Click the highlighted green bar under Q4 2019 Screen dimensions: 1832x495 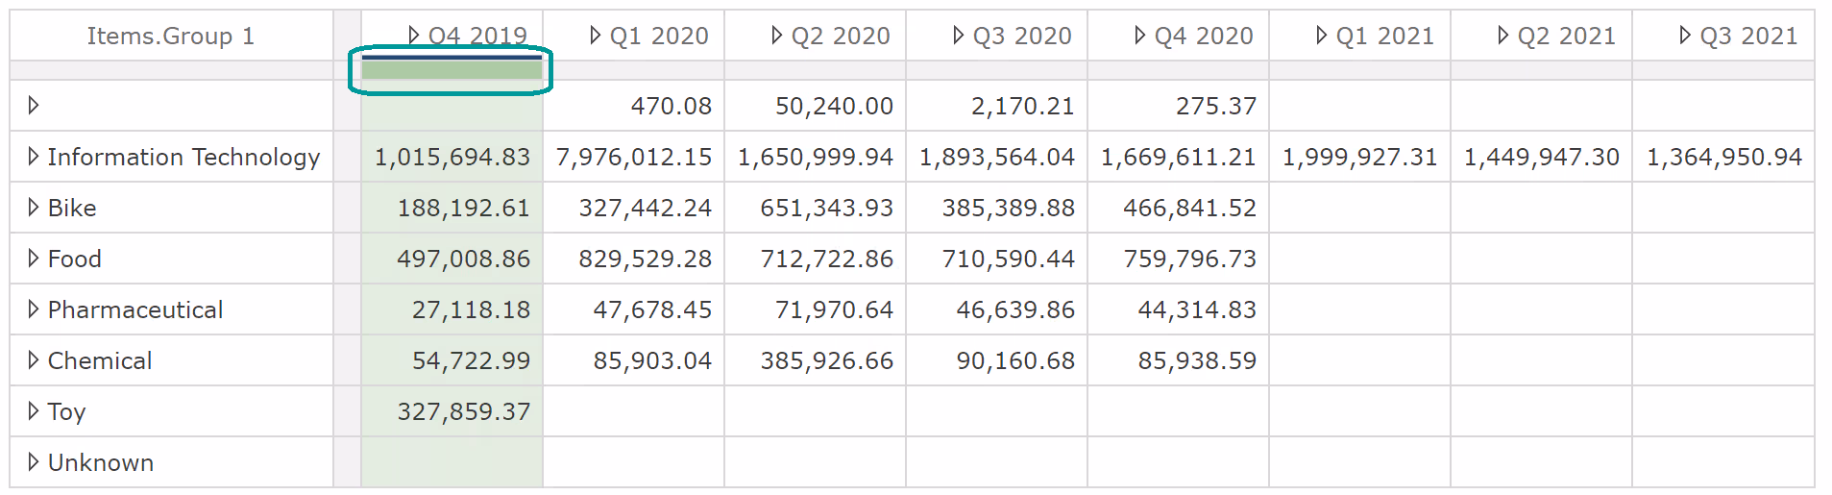452,69
